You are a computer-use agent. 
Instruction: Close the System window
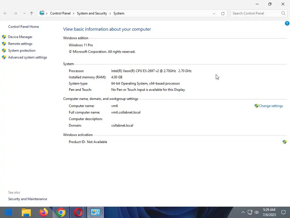[x=283, y=4]
